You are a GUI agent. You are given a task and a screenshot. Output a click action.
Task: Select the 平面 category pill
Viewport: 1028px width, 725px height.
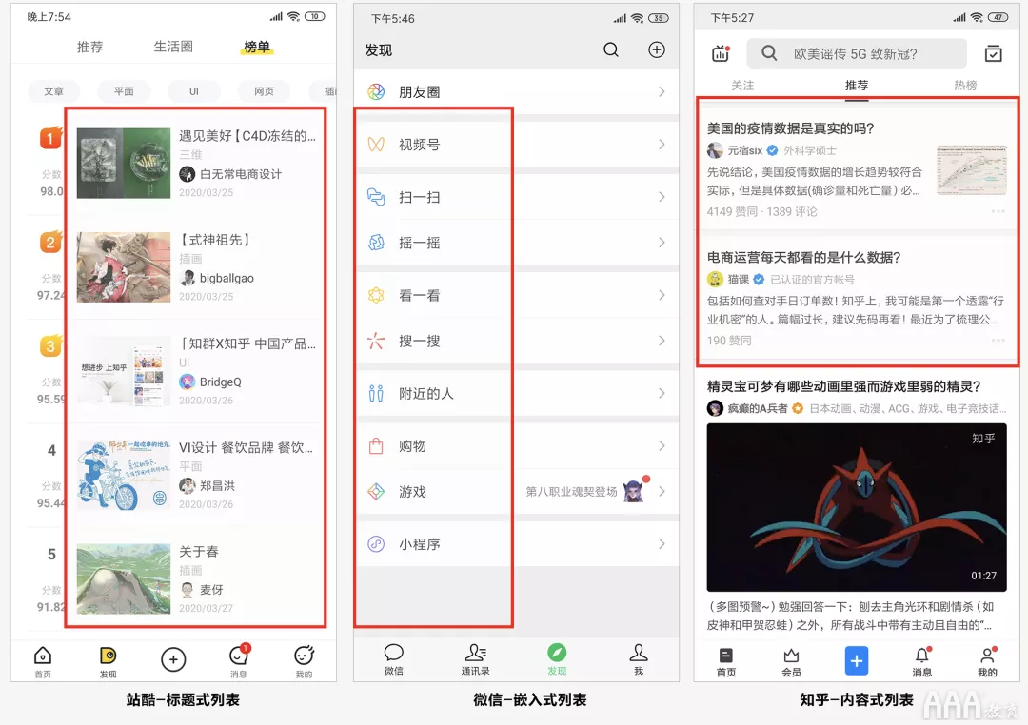(124, 91)
